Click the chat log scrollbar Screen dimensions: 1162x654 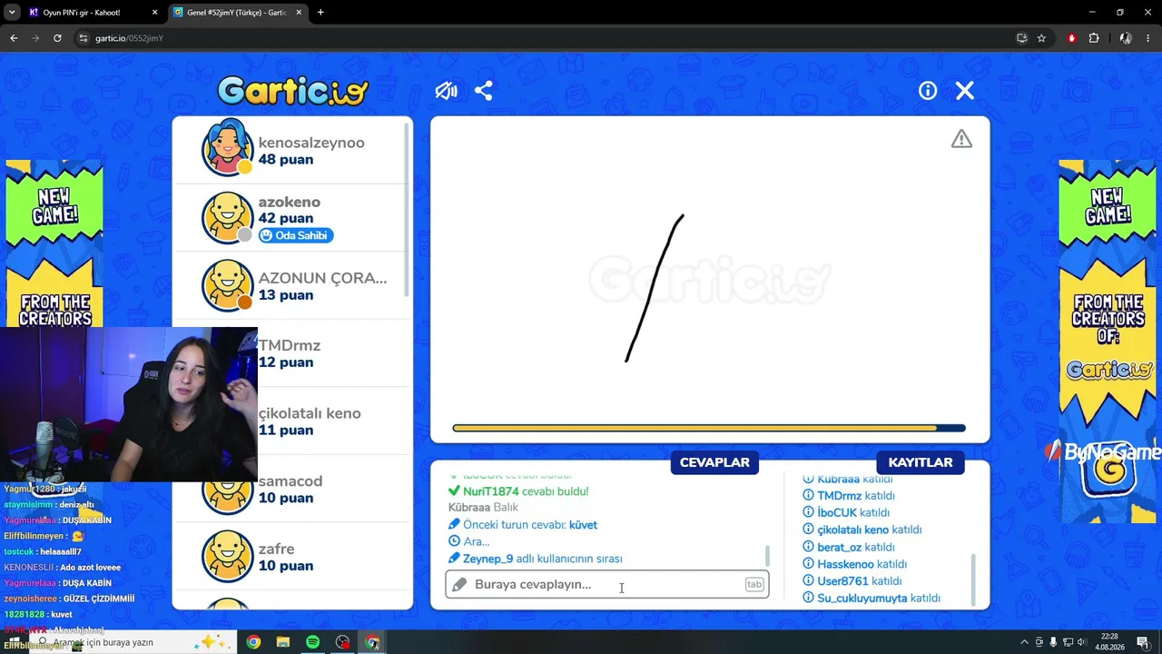(x=972, y=579)
